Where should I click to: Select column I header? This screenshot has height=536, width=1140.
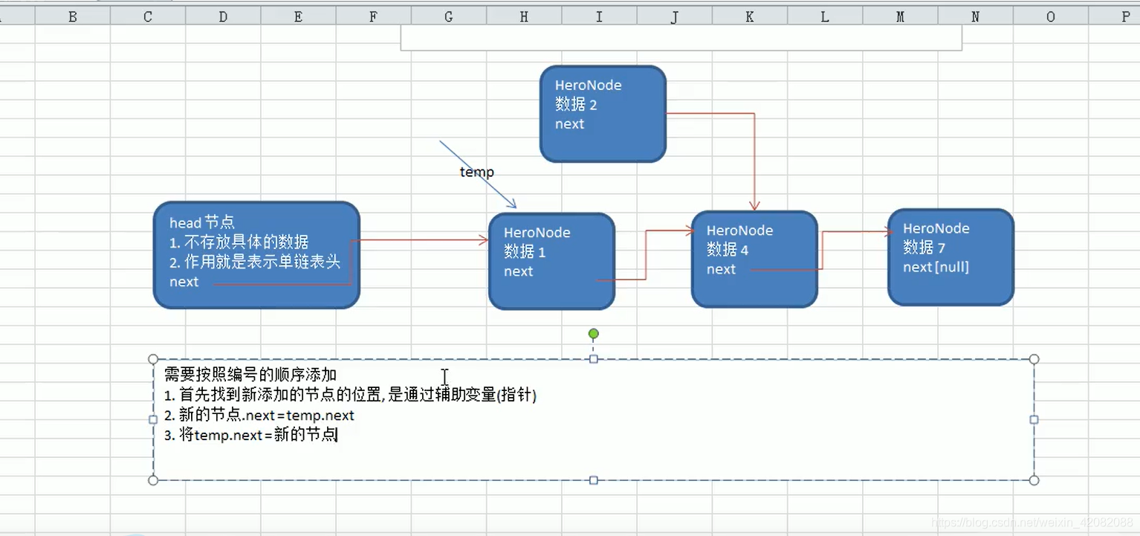click(599, 16)
